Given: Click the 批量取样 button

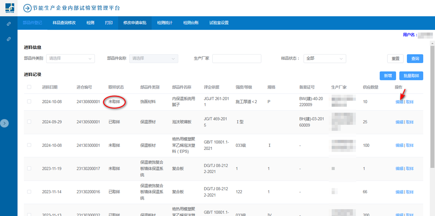Looking at the screenshot, I should click(x=411, y=76).
